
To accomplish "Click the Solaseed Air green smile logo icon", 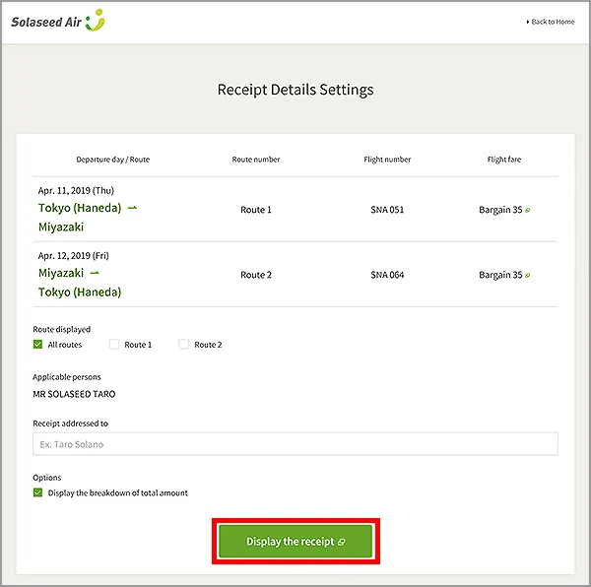I will (95, 21).
